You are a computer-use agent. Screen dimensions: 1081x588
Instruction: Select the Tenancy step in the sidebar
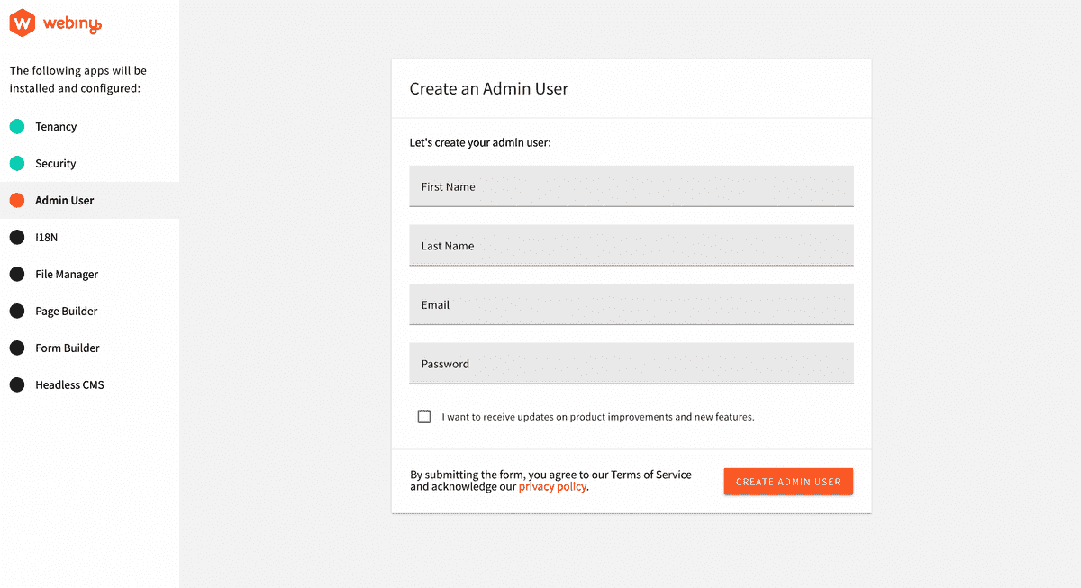pos(54,126)
